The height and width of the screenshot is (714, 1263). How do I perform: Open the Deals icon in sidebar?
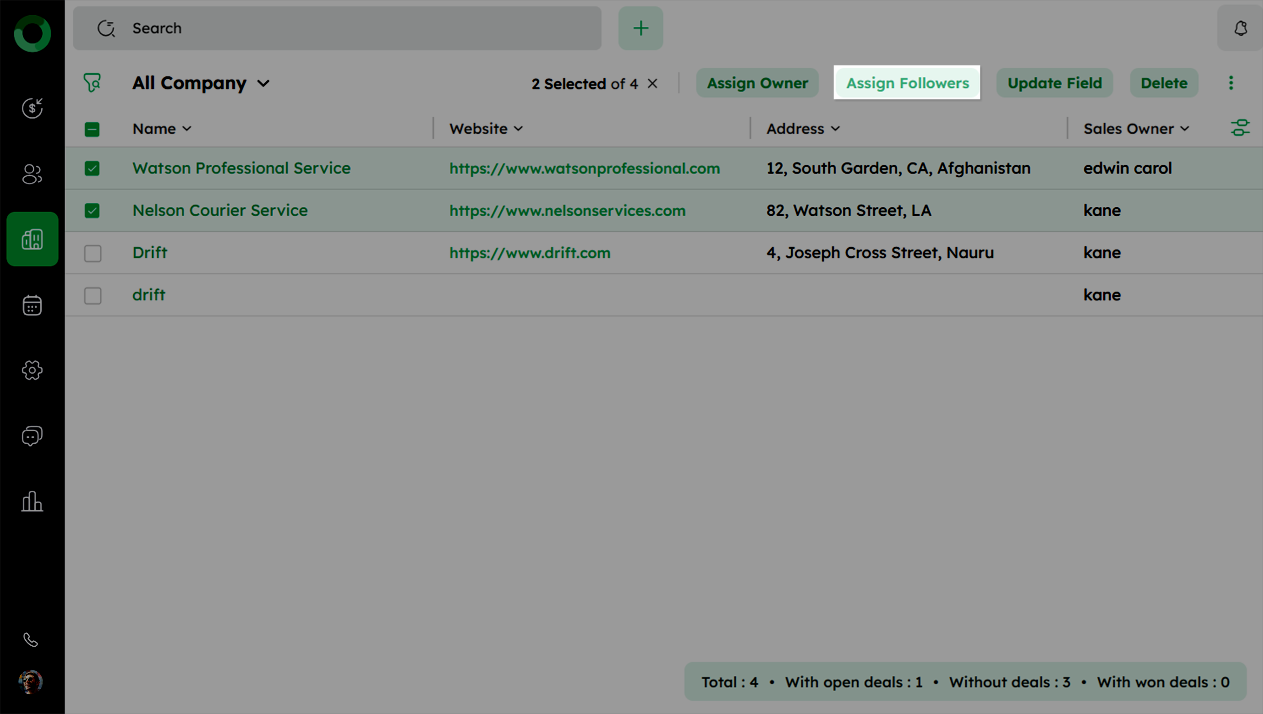[32, 108]
